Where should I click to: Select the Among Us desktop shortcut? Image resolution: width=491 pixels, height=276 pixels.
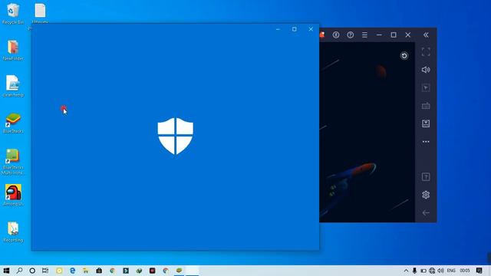click(13, 195)
